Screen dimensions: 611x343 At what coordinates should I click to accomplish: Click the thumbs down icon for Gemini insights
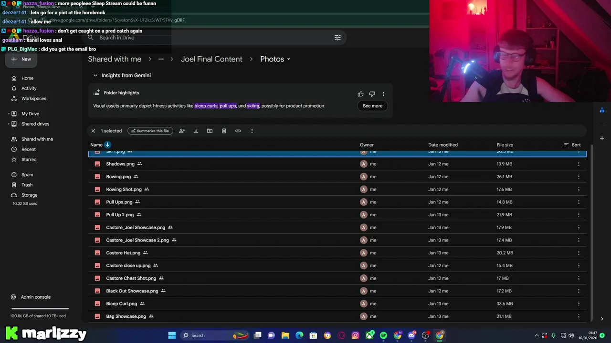[x=372, y=94]
